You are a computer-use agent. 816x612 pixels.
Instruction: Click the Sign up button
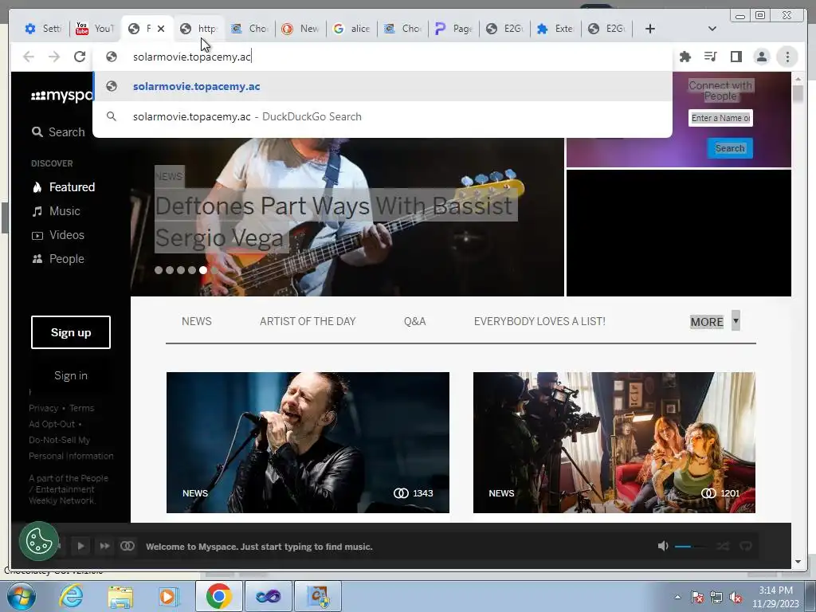click(x=71, y=332)
